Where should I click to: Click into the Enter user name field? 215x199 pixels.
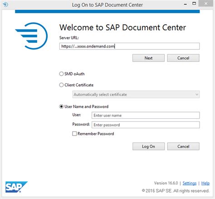(x=146, y=116)
